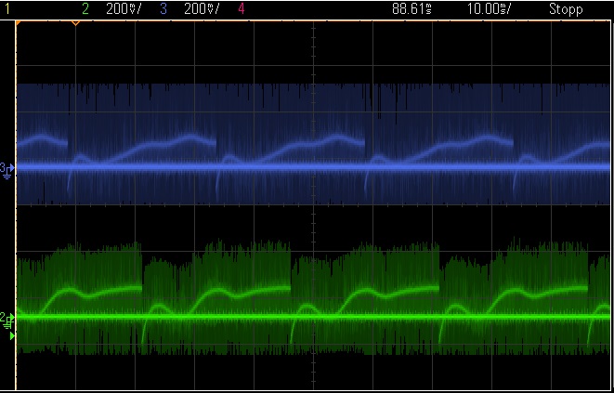
Task: Click channel 2 scale 200 mV/div
Action: [124, 8]
